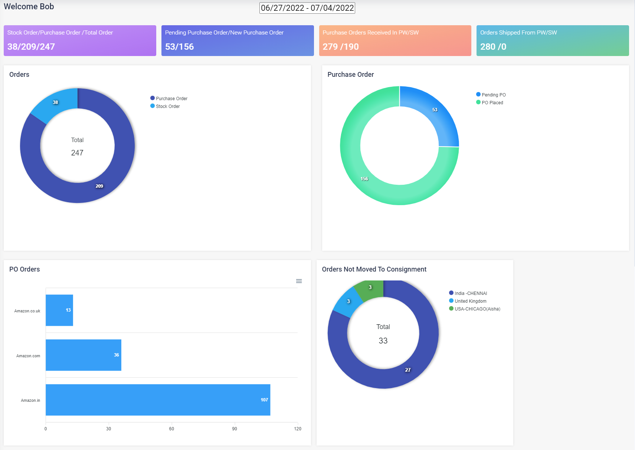Click the 156 PO Placed donut segment

(x=364, y=179)
